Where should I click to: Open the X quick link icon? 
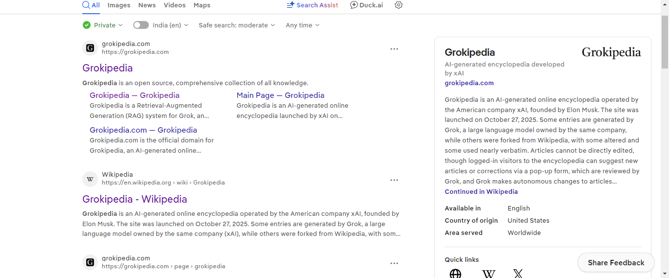[518, 274]
